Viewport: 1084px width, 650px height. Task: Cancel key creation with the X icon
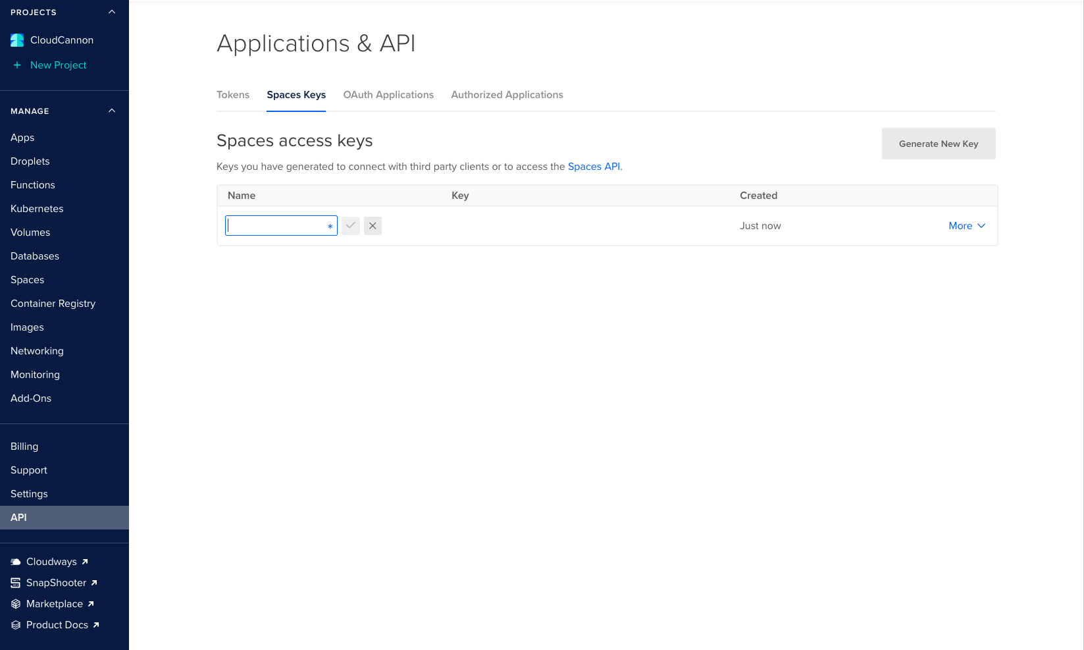pyautogui.click(x=373, y=225)
